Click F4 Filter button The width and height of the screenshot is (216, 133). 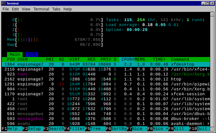point(75,129)
